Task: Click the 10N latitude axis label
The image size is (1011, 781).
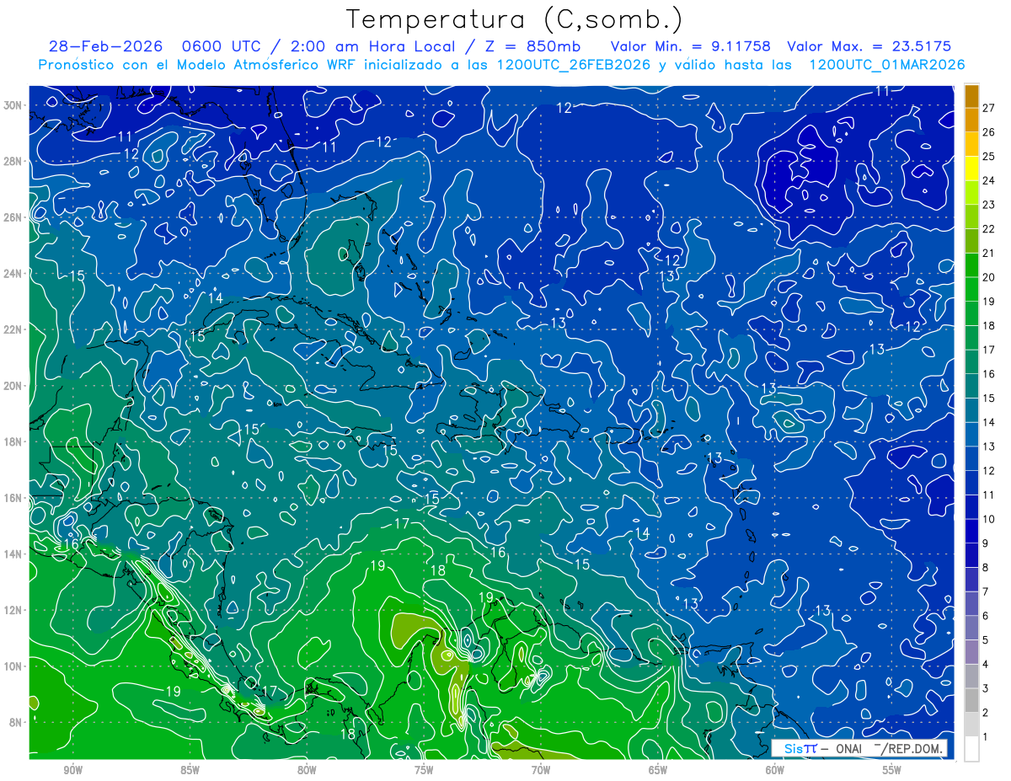Action: [14, 666]
